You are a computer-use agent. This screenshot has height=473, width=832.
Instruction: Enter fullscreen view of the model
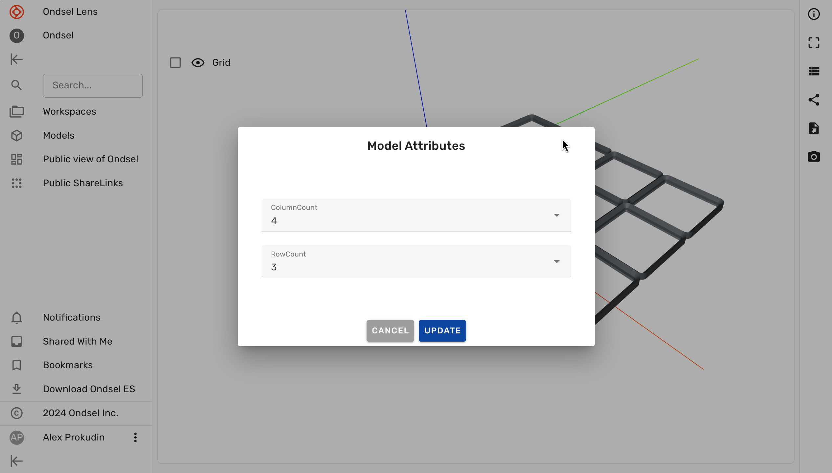pos(814,42)
